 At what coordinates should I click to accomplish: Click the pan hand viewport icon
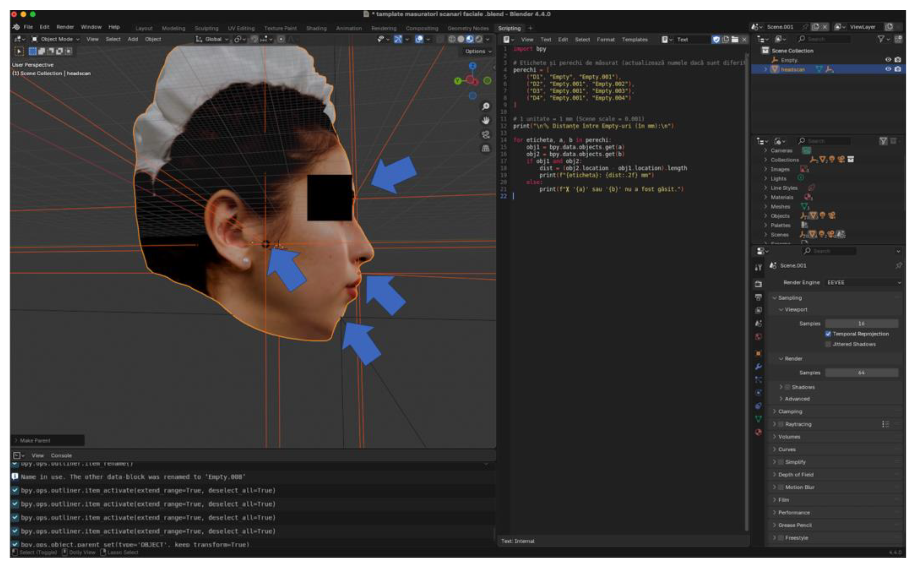click(x=485, y=120)
